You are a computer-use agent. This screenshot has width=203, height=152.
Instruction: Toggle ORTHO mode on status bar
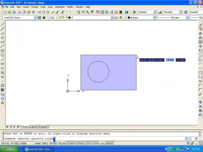click(x=53, y=144)
